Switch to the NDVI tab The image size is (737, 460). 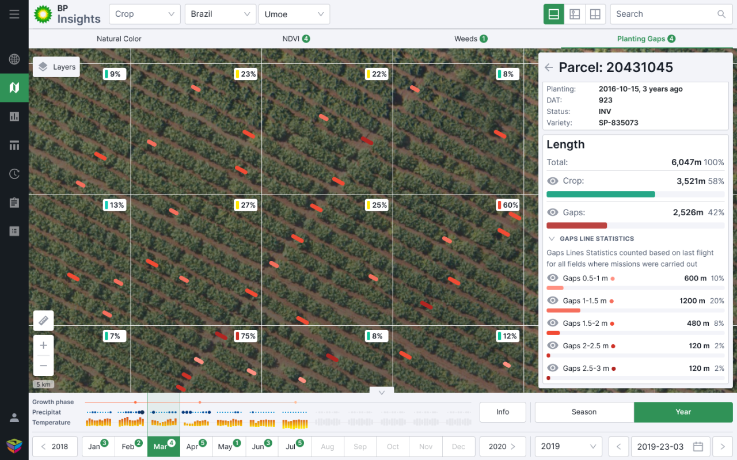click(292, 39)
